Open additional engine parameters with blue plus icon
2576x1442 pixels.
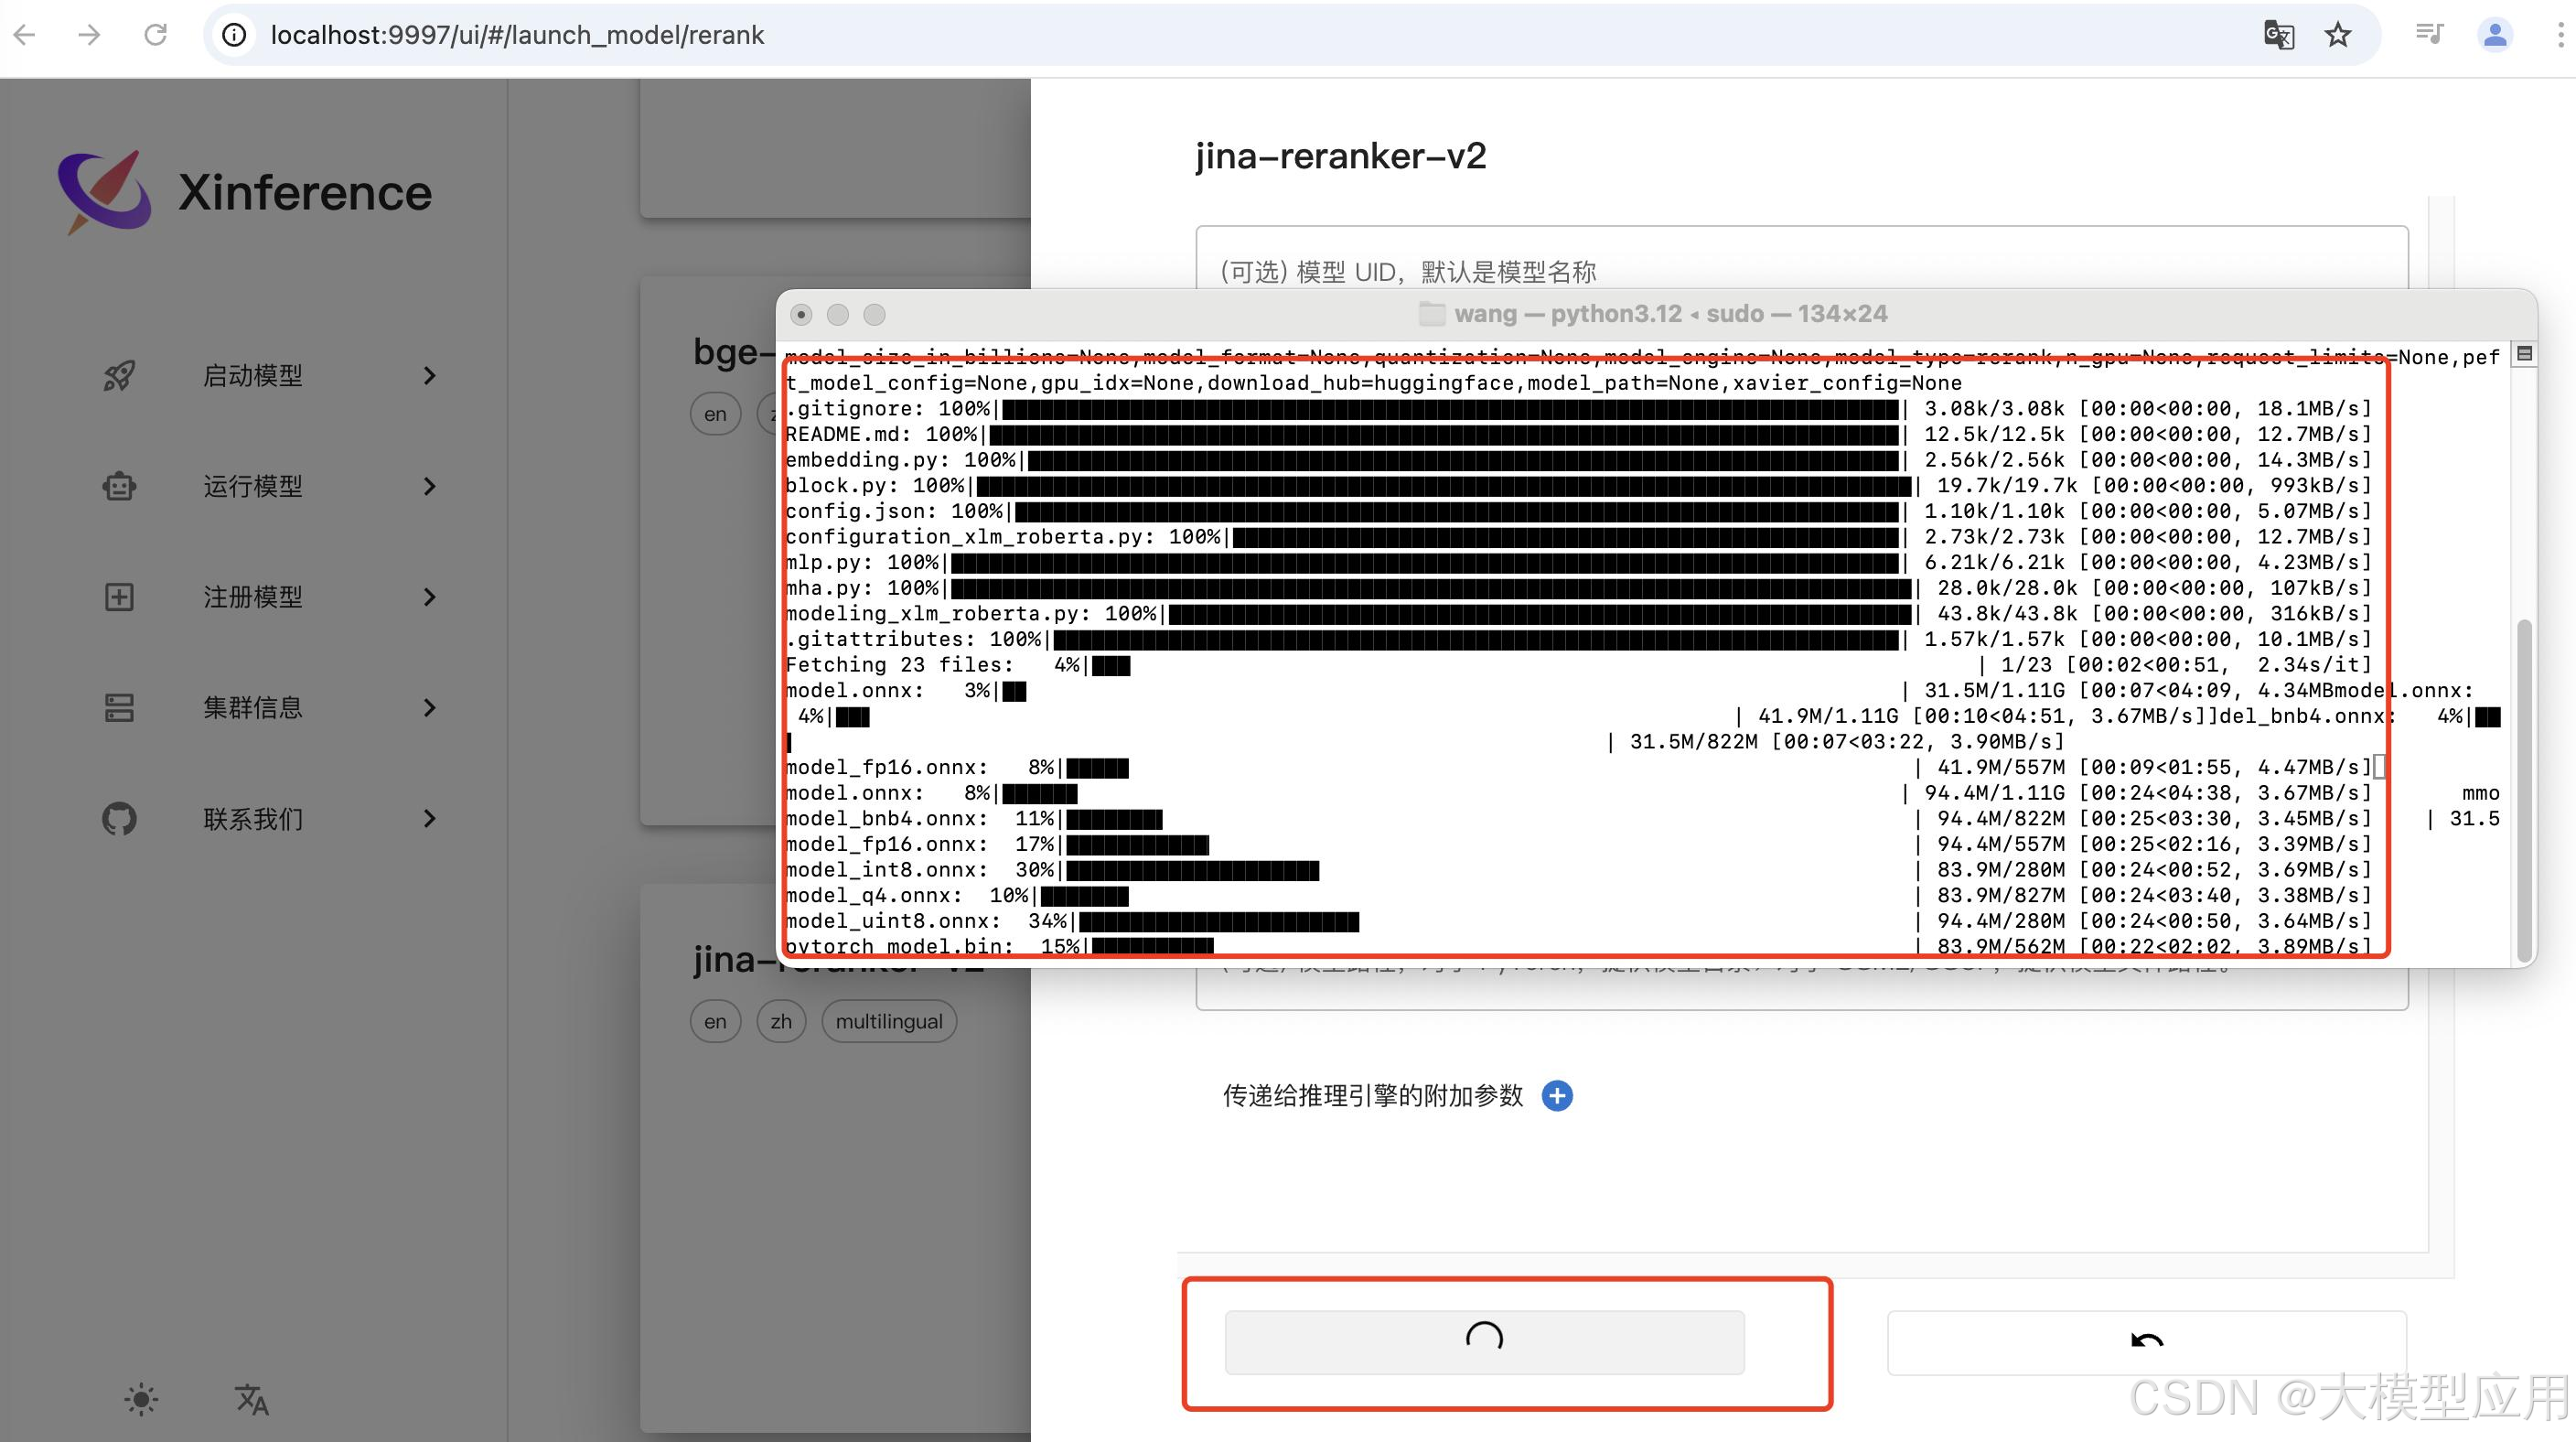click(1557, 1096)
